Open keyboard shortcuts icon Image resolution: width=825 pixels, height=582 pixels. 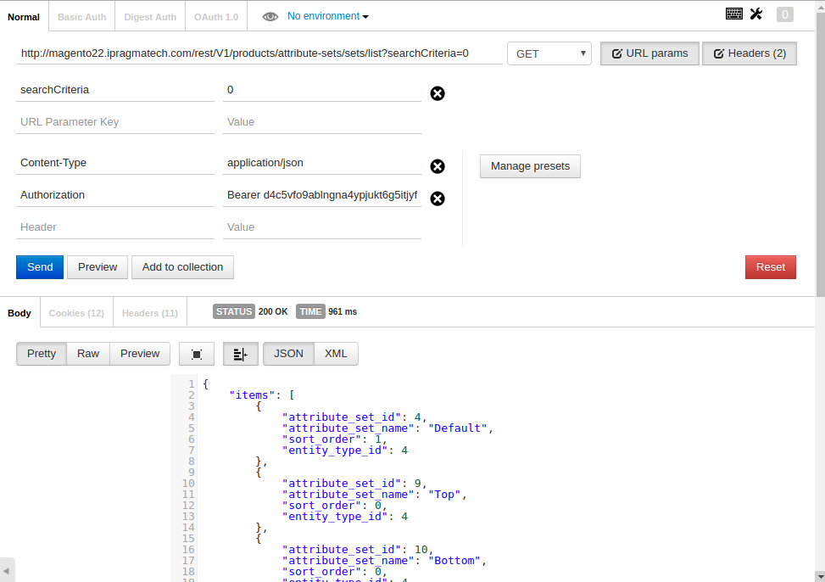click(734, 14)
